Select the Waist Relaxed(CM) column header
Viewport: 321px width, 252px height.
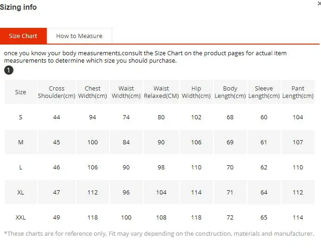click(x=161, y=92)
